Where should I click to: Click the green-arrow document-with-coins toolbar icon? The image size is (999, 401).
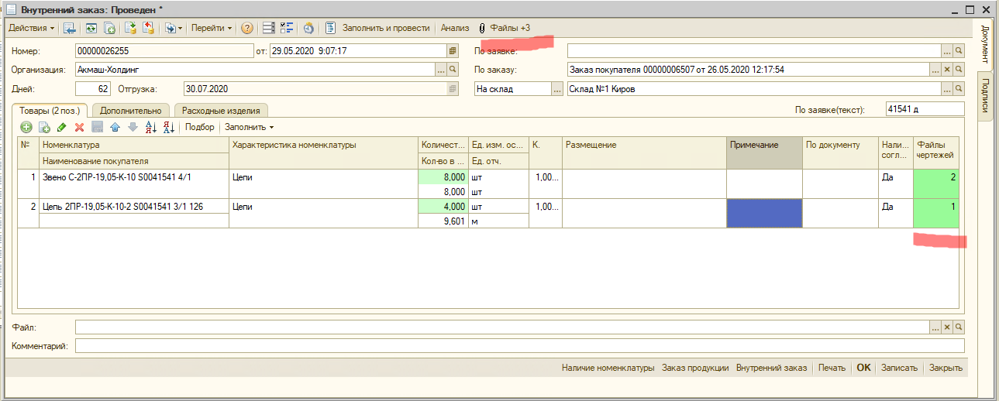tap(130, 28)
